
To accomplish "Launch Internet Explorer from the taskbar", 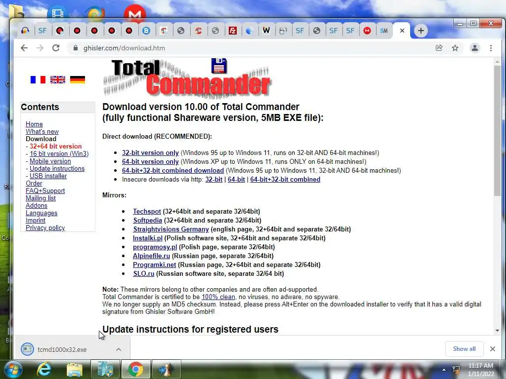I will [x=44, y=369].
